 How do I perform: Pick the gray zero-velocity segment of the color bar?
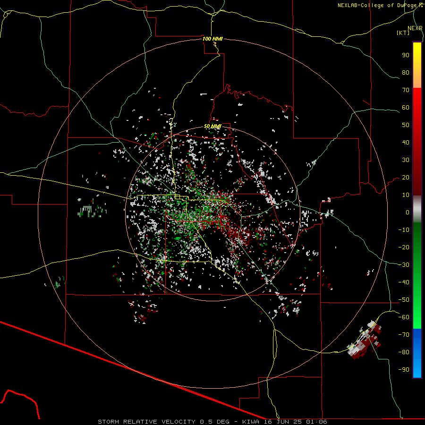tap(417, 209)
